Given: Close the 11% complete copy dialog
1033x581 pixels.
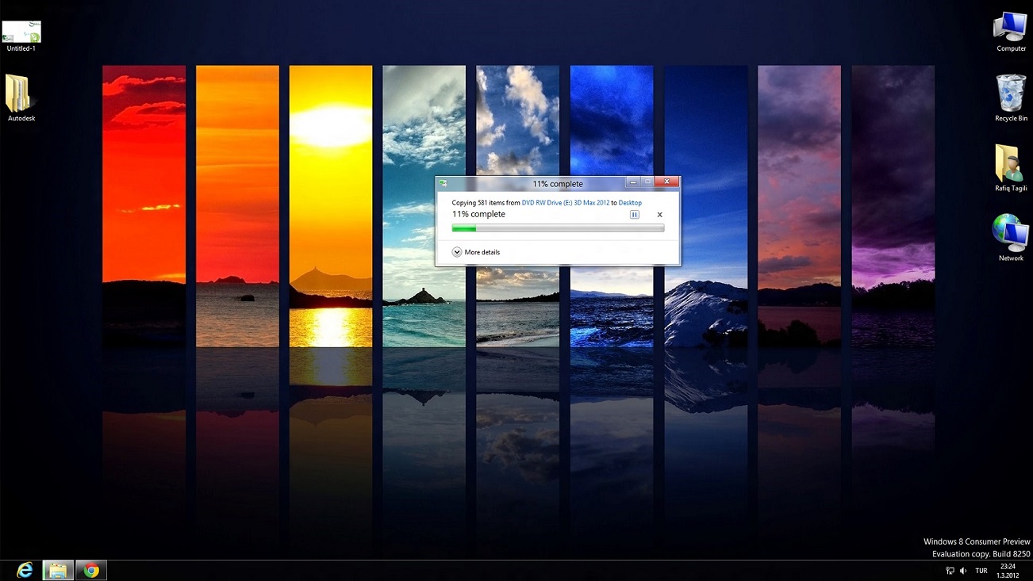Looking at the screenshot, I should click(x=666, y=182).
